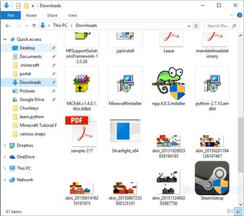Click the New folder icon in title bar
Viewport: 244px width, 216px height.
click(x=26, y=6)
